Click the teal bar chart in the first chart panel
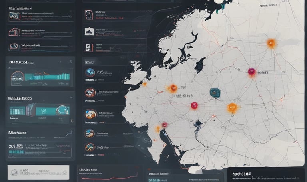The image size is (307, 182). [47, 77]
